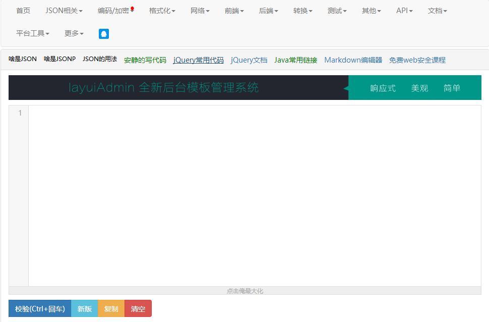Screen dimensions: 489x322
Task: Open the 更多 menu
Action: (74, 33)
